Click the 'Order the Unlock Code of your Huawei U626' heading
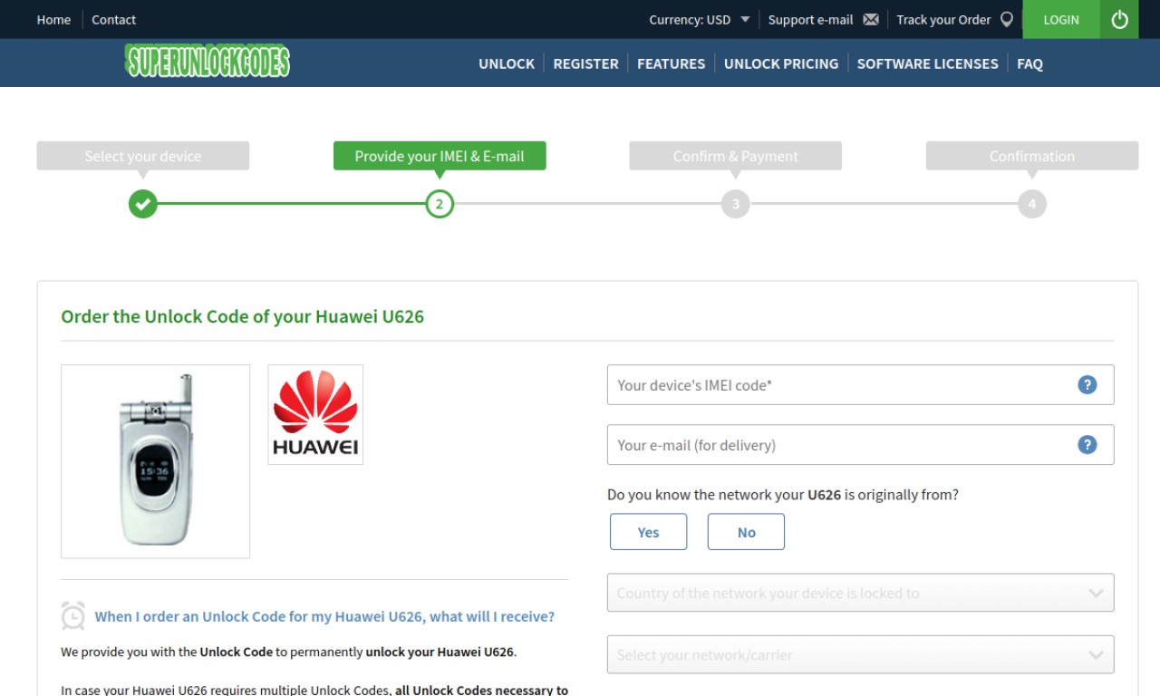This screenshot has height=696, width=1160. point(242,316)
